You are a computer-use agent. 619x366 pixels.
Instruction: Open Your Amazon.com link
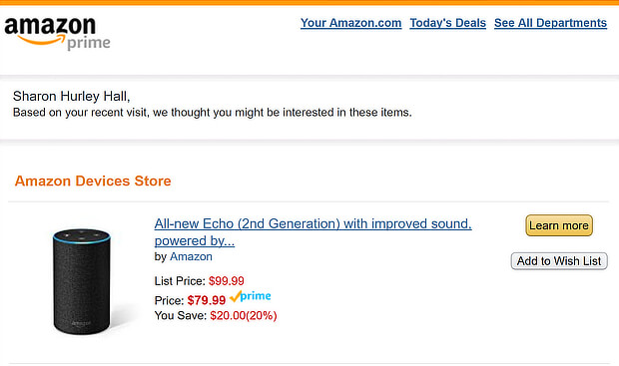click(x=351, y=23)
